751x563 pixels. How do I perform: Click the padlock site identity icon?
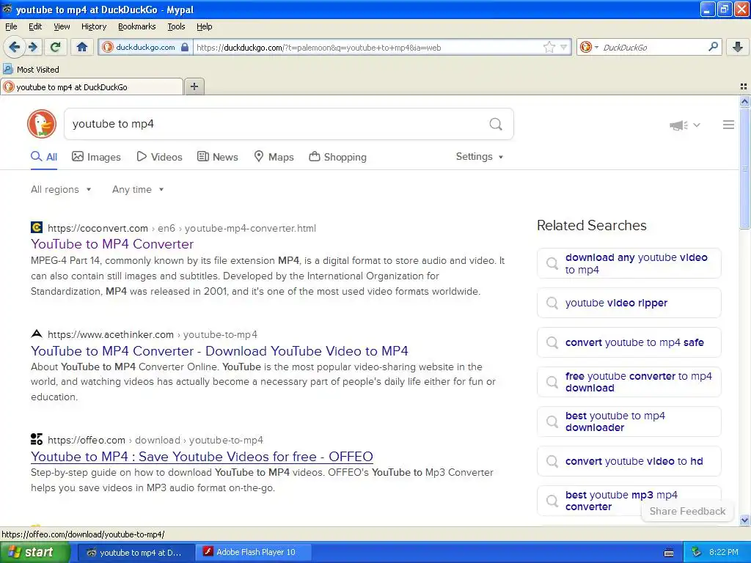point(184,47)
